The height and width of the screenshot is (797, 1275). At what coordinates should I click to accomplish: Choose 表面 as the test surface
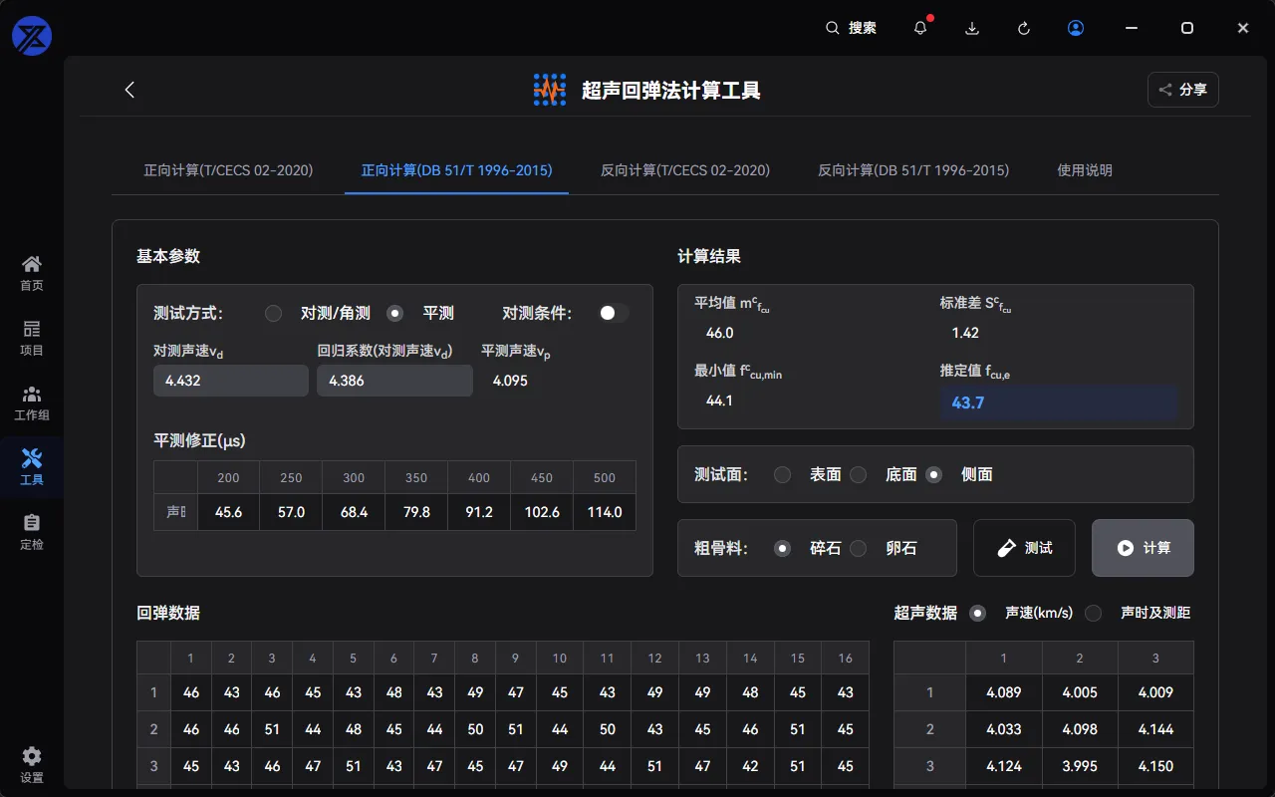coord(783,474)
